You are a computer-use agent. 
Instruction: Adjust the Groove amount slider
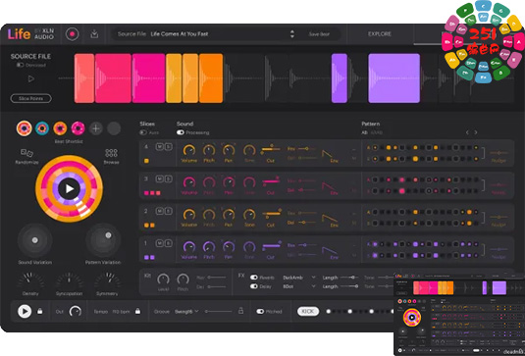coord(219,311)
